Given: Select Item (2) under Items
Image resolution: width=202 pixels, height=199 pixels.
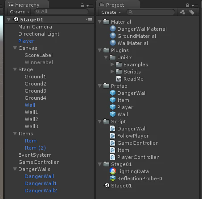Looking at the screenshot, I should tap(35, 148).
